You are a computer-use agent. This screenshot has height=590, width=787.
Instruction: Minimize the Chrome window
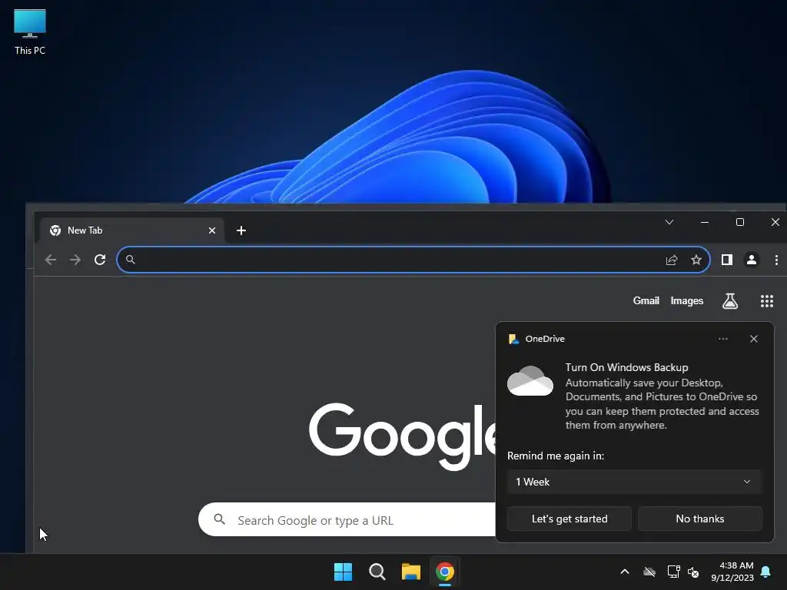click(x=705, y=222)
